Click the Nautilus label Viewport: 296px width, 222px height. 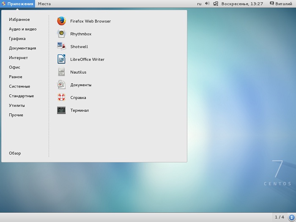(x=78, y=72)
